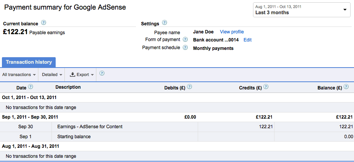Click the £0.00 debits total
354x162 pixels.
pos(190,117)
